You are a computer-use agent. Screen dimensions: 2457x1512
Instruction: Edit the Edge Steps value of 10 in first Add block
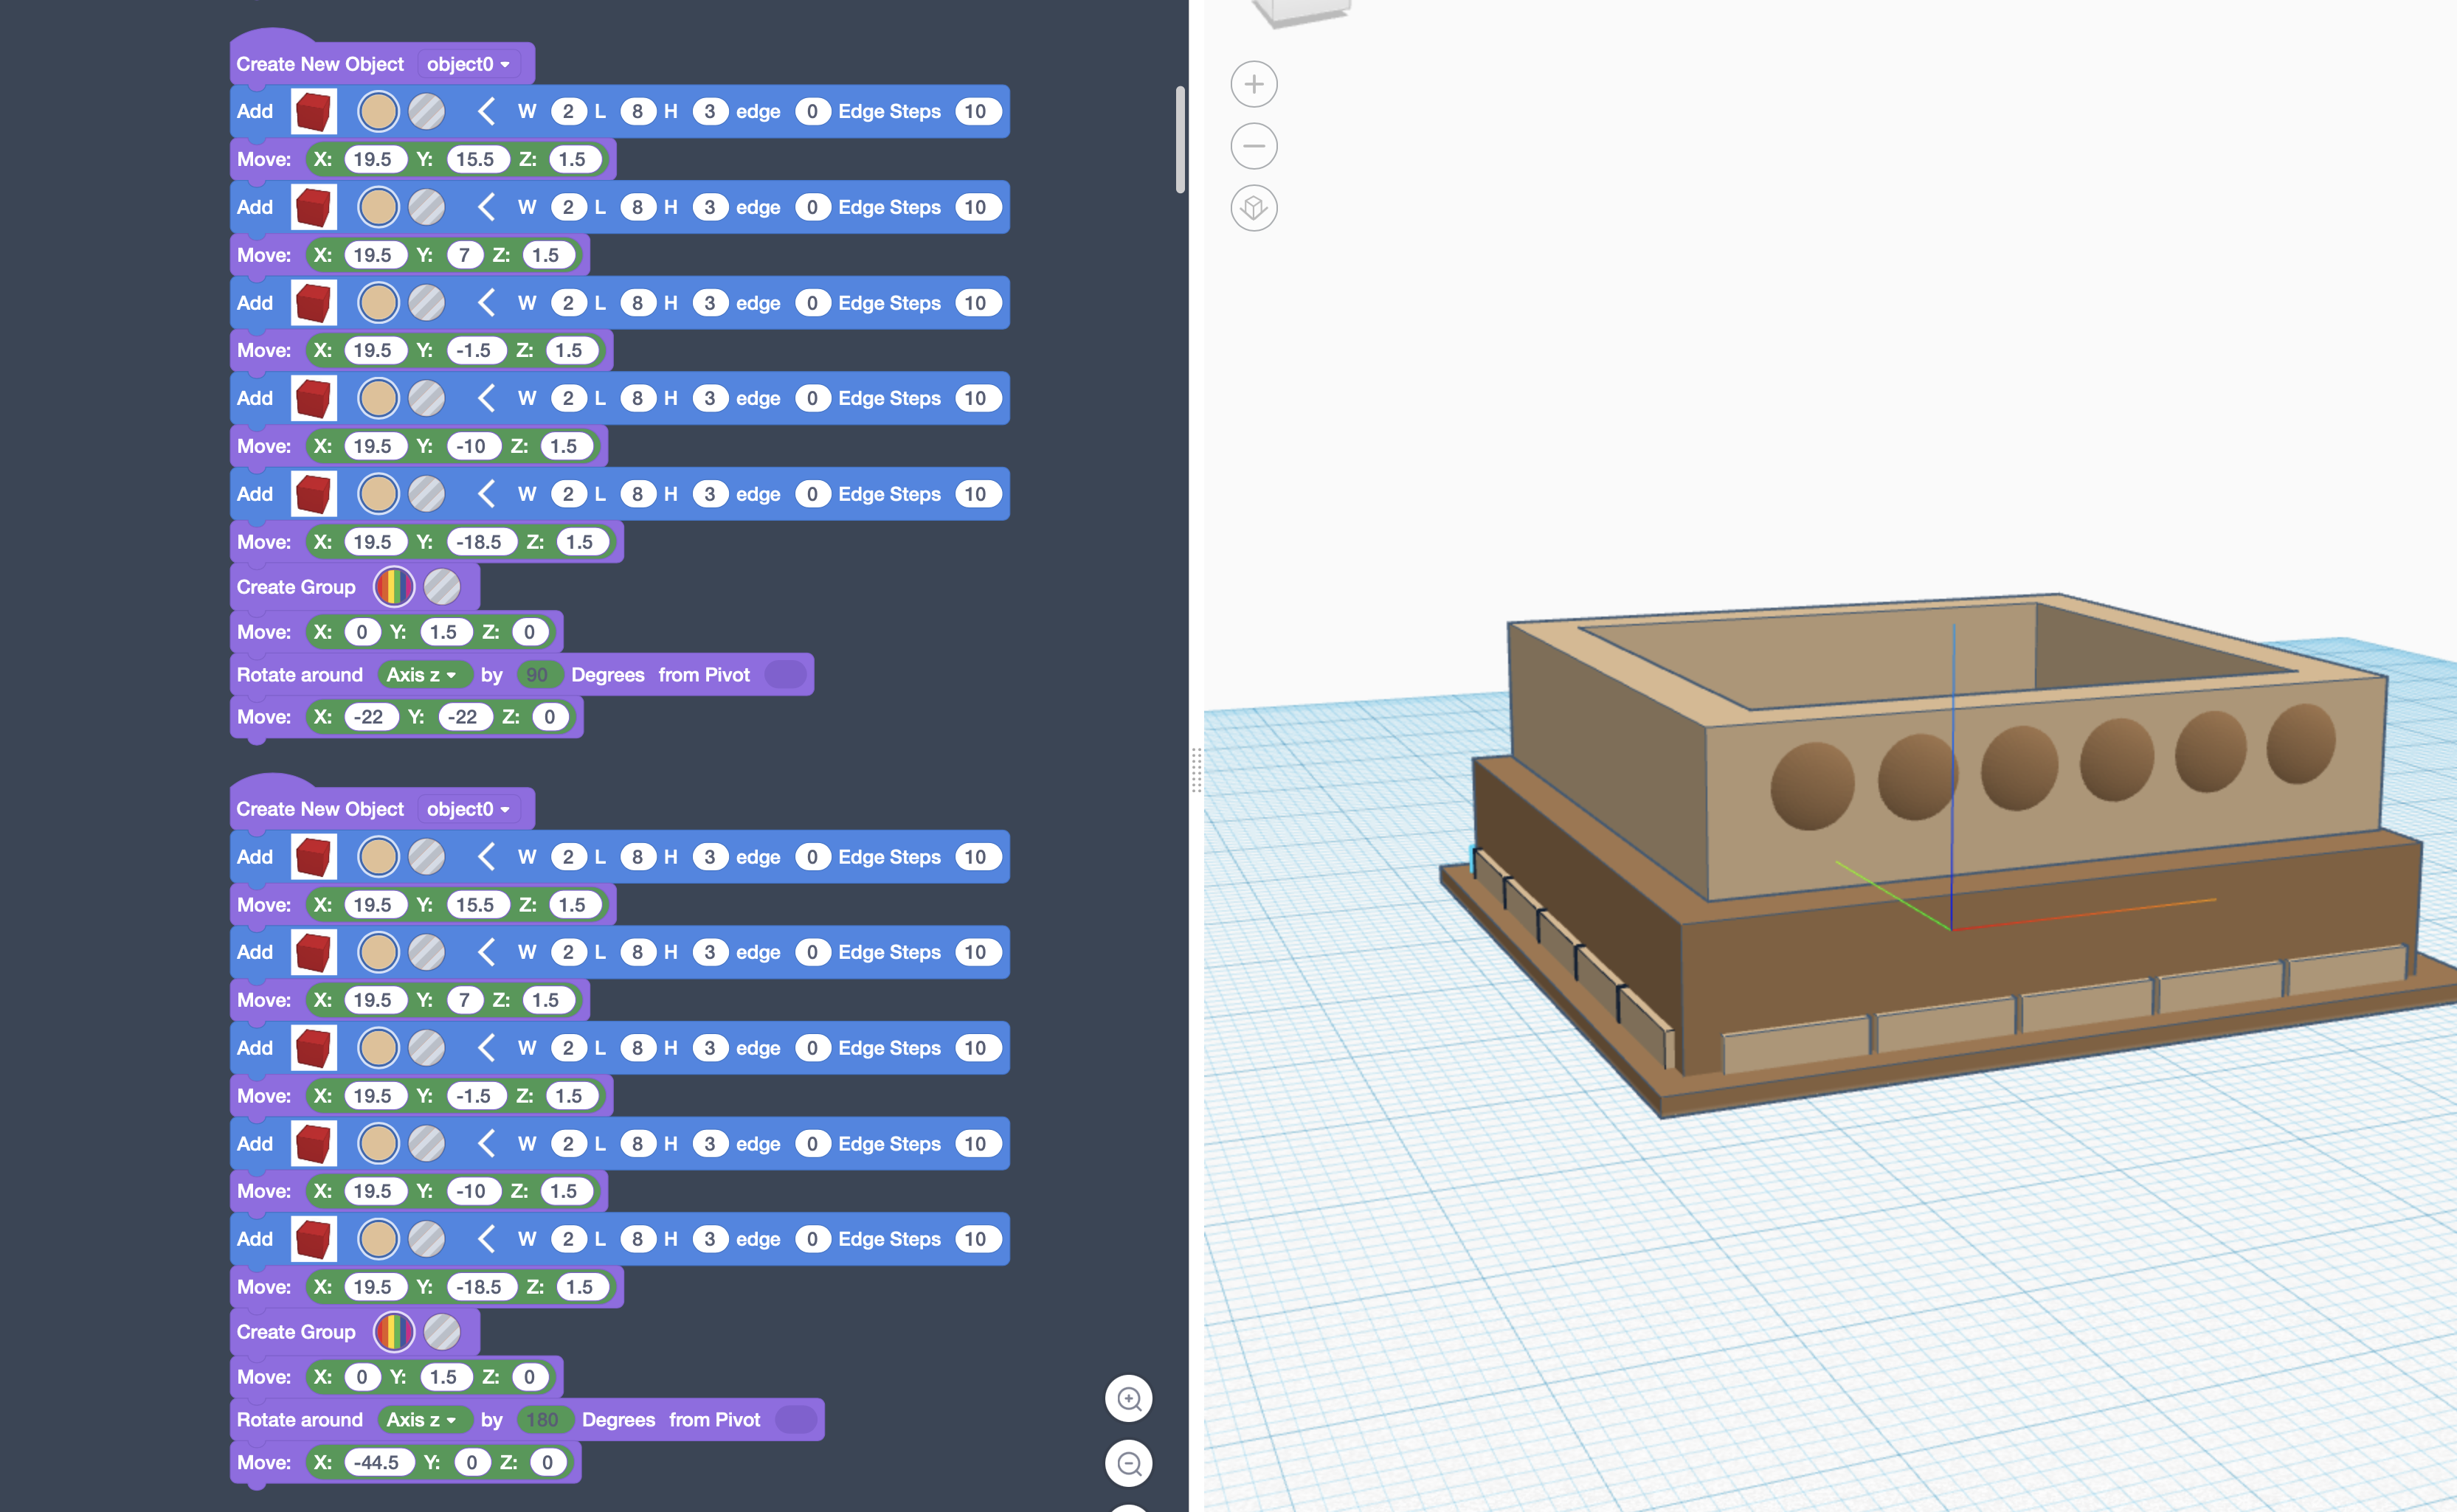point(978,111)
